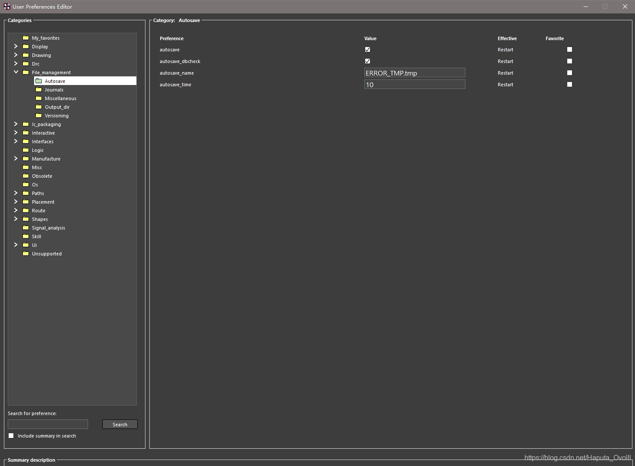Click the autosave_time preference label
Viewport: 635px width, 466px height.
pyautogui.click(x=175, y=85)
